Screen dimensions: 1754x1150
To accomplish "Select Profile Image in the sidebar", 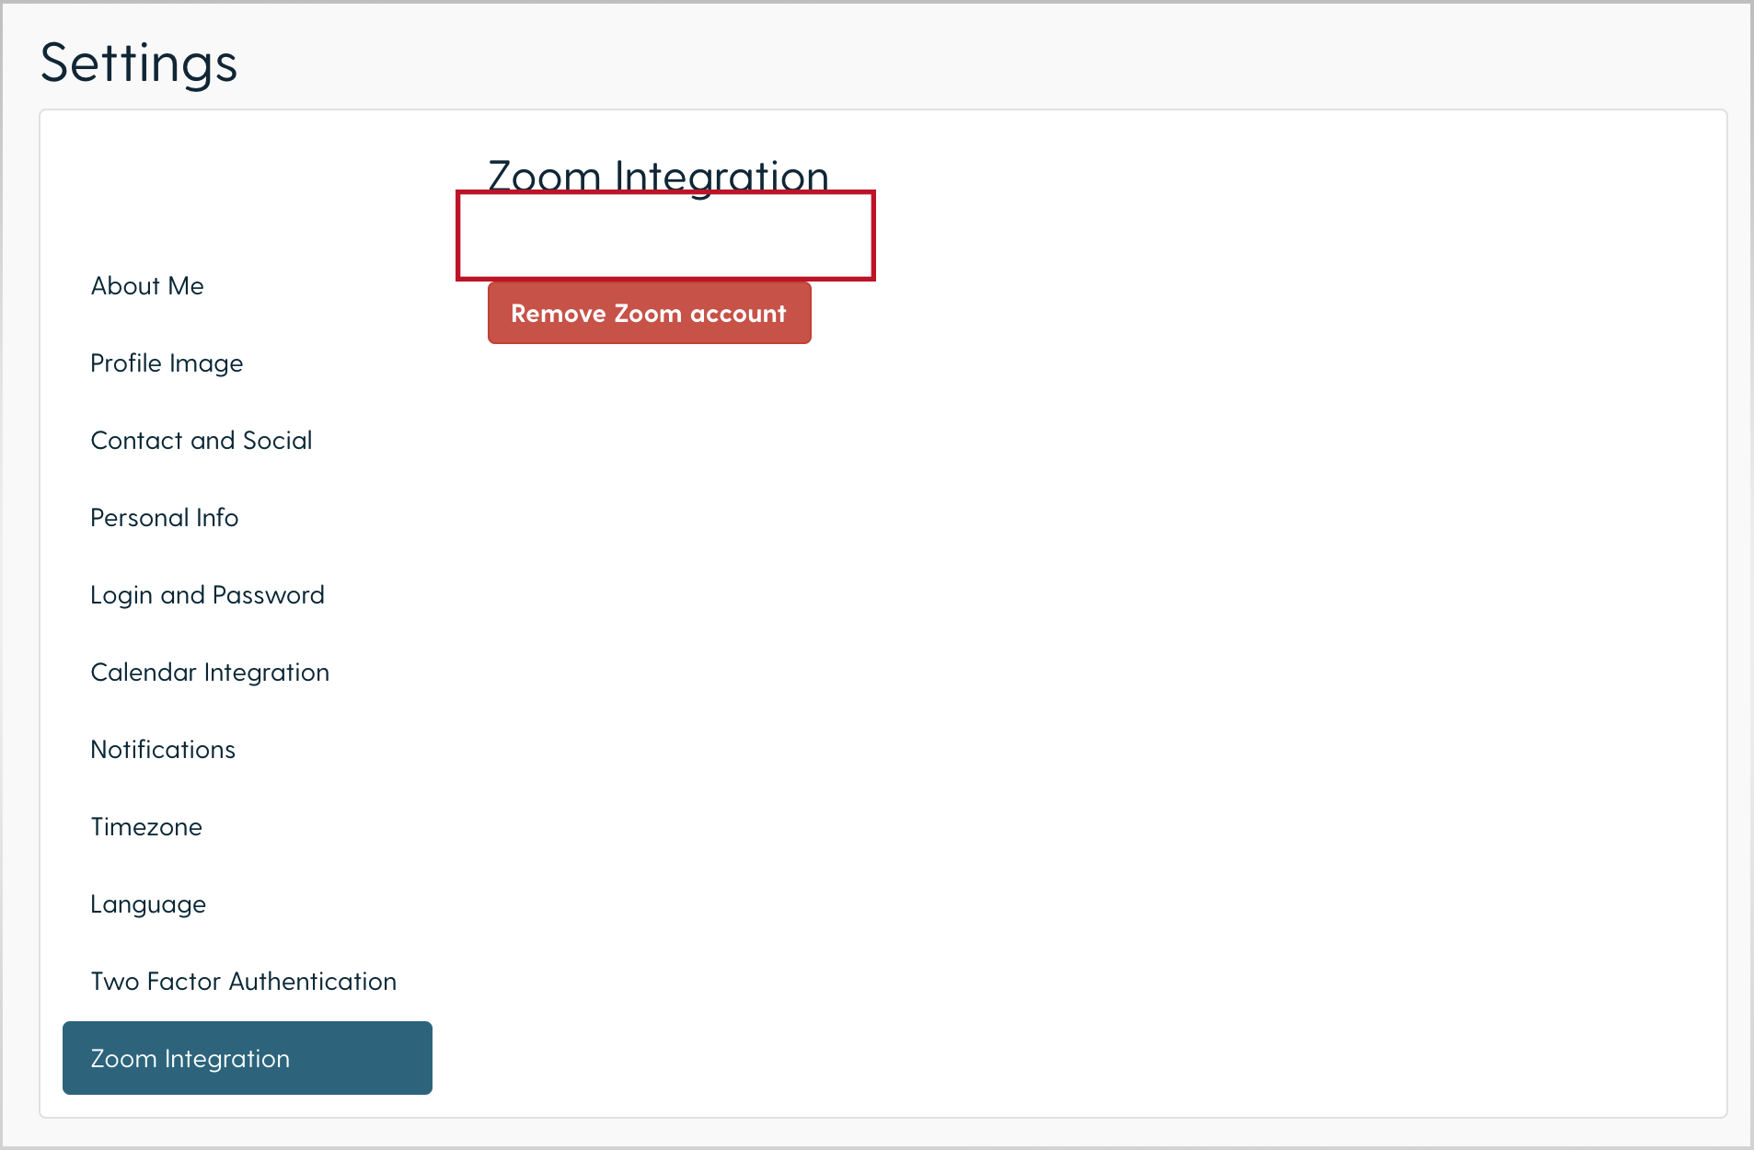I will pos(167,362).
